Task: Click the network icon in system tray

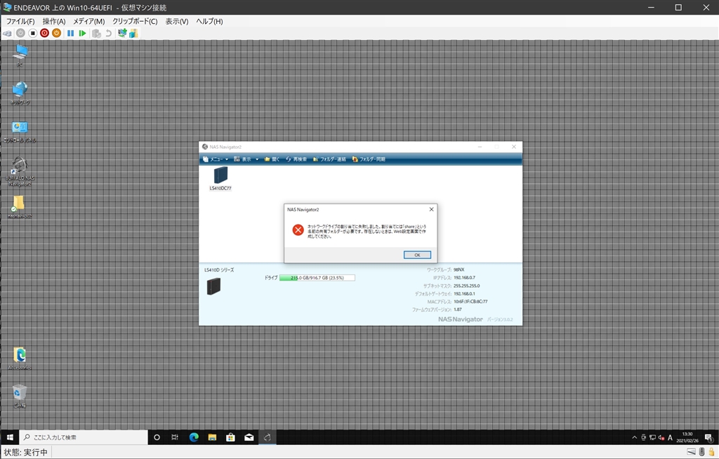Action: click(652, 437)
